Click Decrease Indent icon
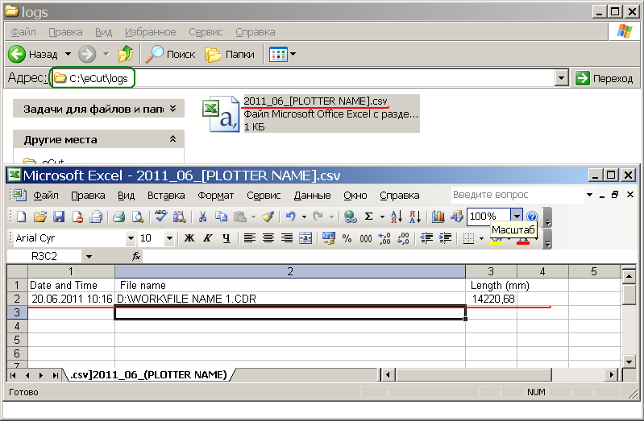 coord(426,238)
